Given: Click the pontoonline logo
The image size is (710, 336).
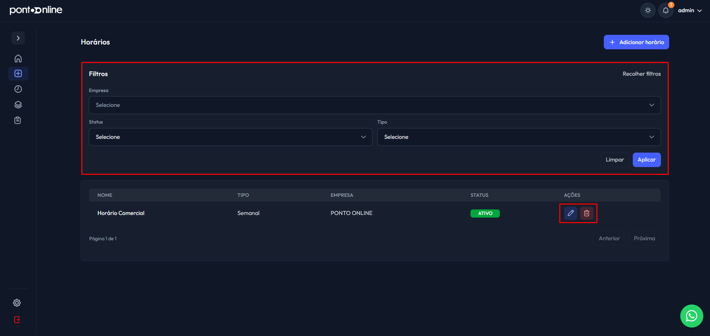Looking at the screenshot, I should click(x=36, y=10).
